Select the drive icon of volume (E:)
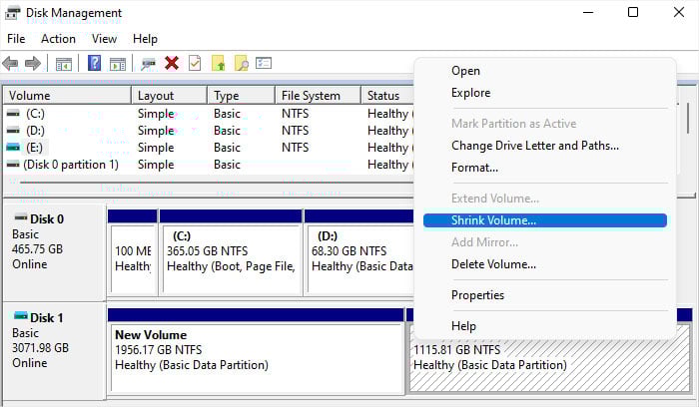 point(13,148)
